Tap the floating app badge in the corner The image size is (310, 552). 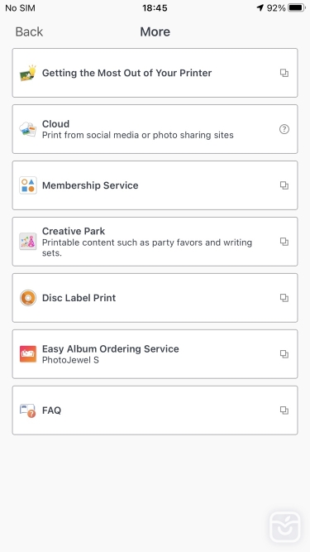285,527
